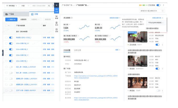Screen dimensions: 178x108
Task: Click the folder icon on 广告组 tab
Action: [x=7, y=14]
